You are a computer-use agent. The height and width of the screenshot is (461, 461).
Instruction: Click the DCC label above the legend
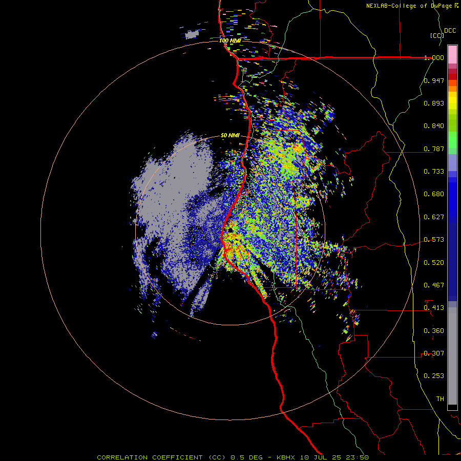pyautogui.click(x=450, y=31)
